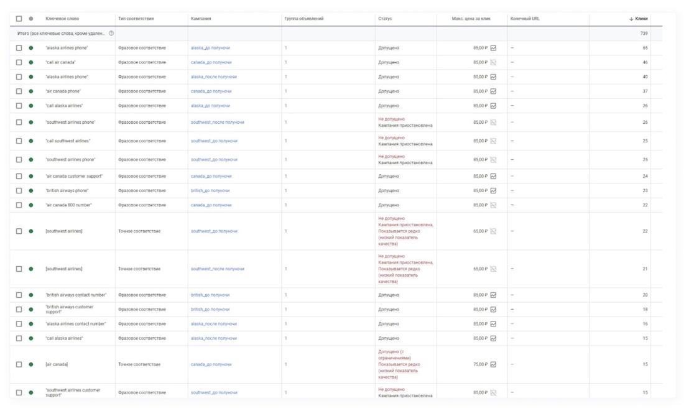Click bid chart icon for "air canada 800 number"
Viewport: 684px width, 411px height.
(x=493, y=205)
